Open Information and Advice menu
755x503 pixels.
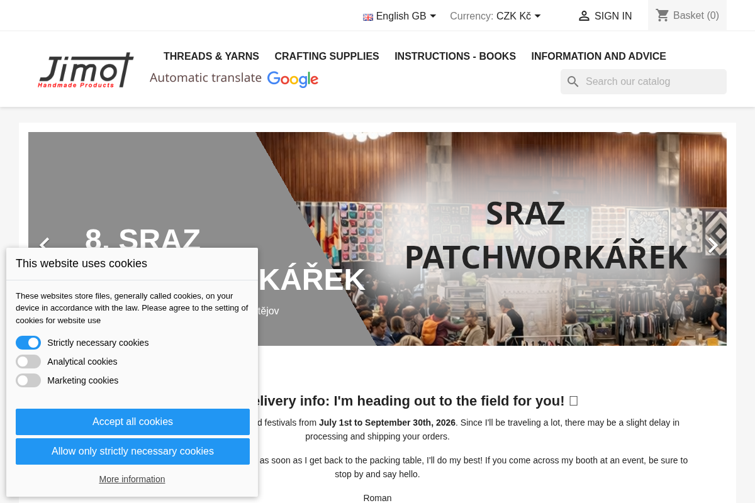[x=598, y=57]
